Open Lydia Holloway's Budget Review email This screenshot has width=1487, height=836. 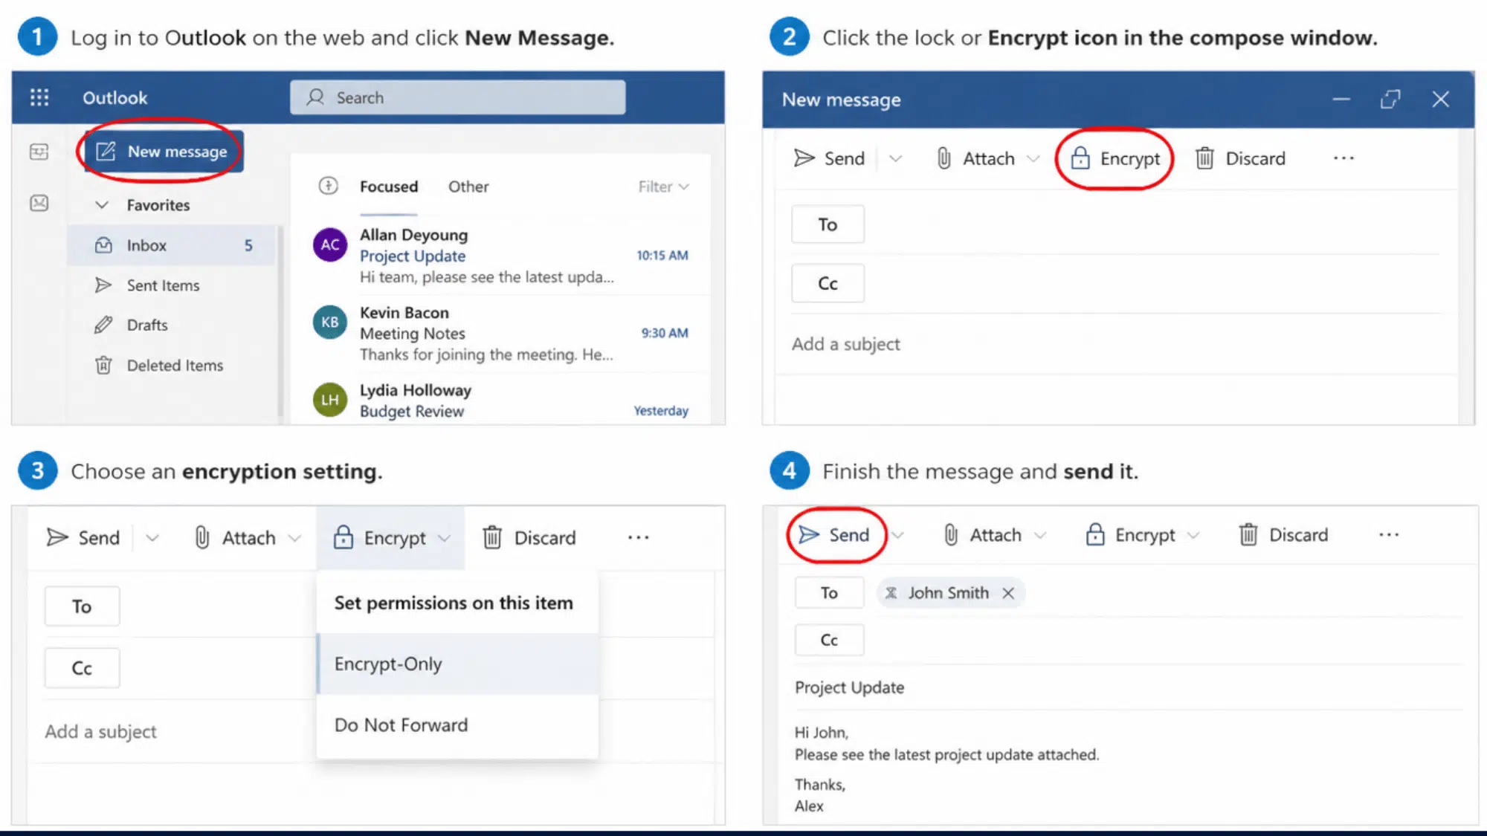coord(502,400)
